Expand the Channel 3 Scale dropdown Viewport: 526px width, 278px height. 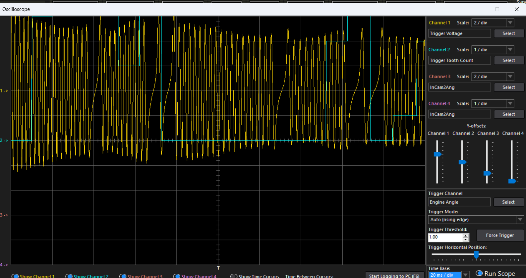pos(510,77)
